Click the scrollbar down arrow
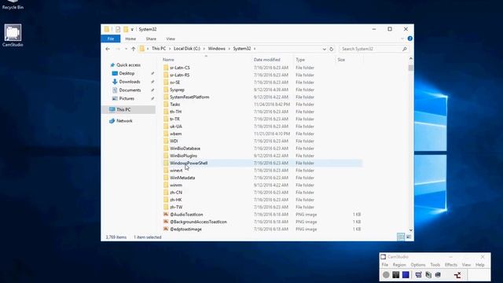 point(410,230)
